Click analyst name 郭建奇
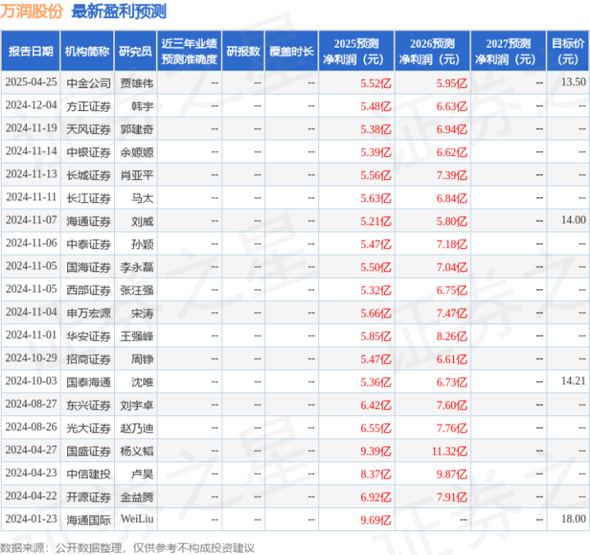 point(136,130)
